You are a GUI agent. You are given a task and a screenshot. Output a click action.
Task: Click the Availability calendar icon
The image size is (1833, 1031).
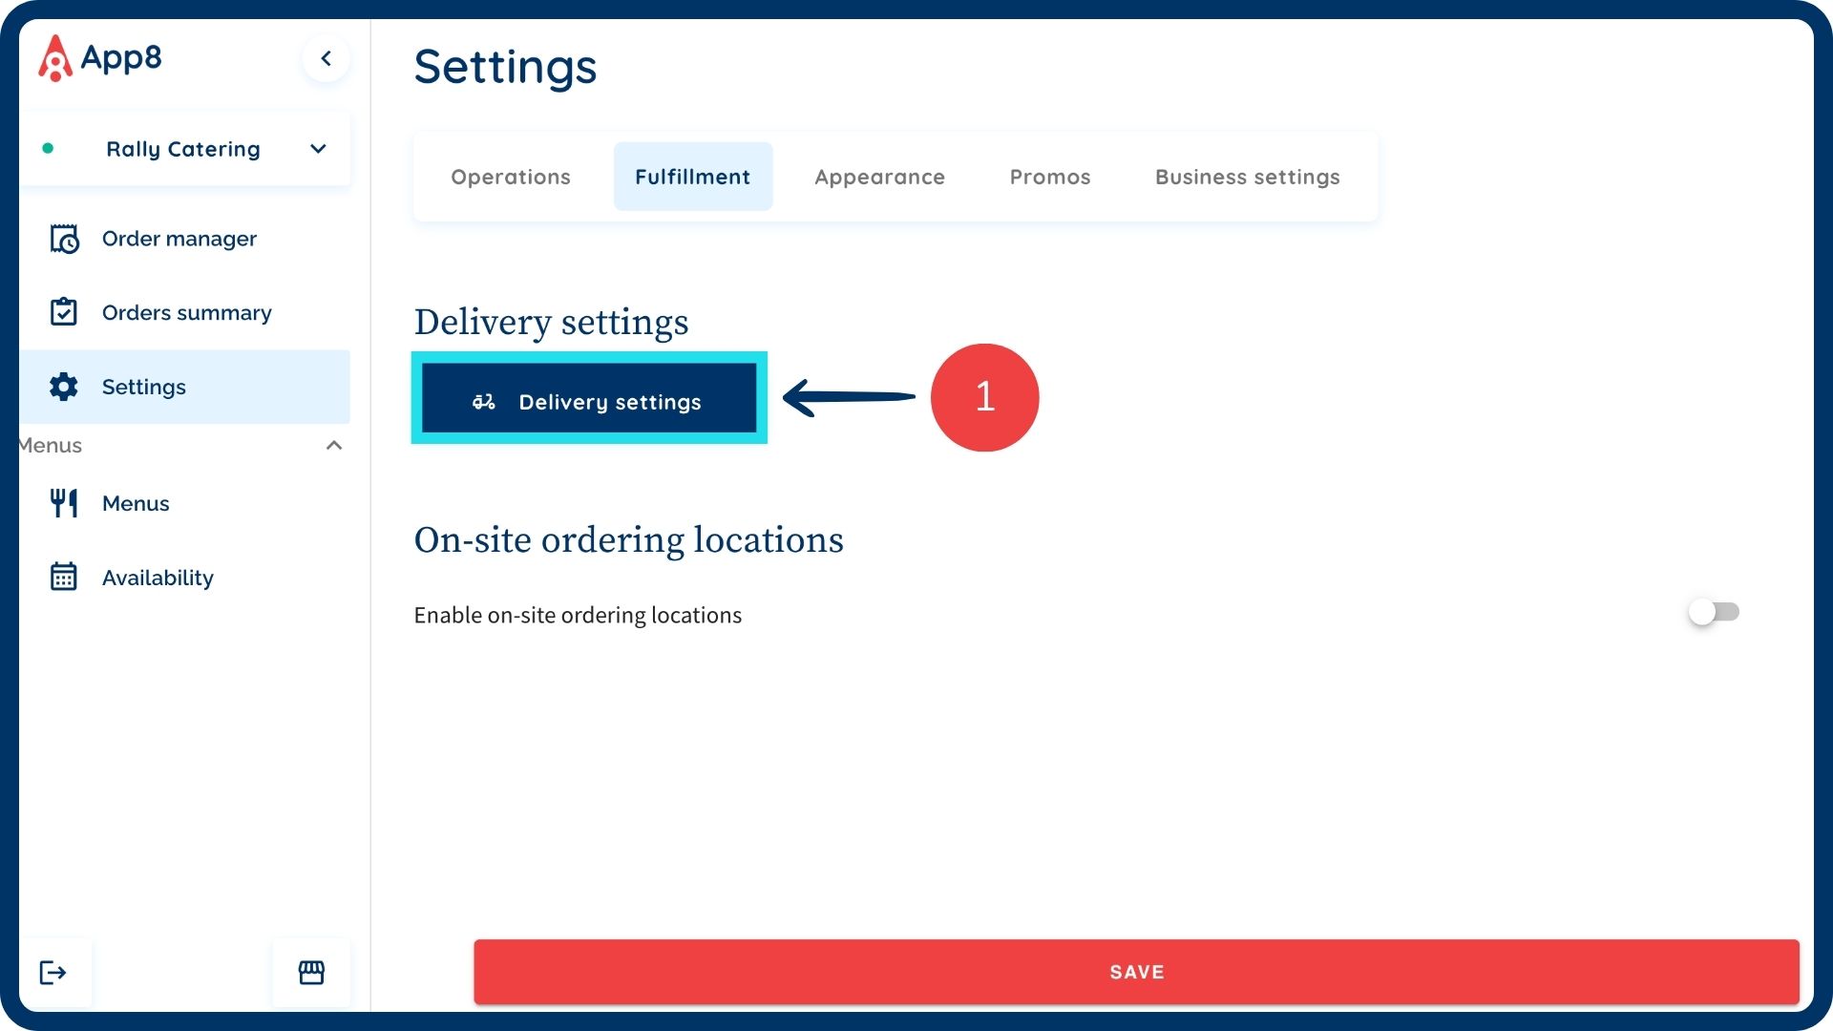point(64,578)
